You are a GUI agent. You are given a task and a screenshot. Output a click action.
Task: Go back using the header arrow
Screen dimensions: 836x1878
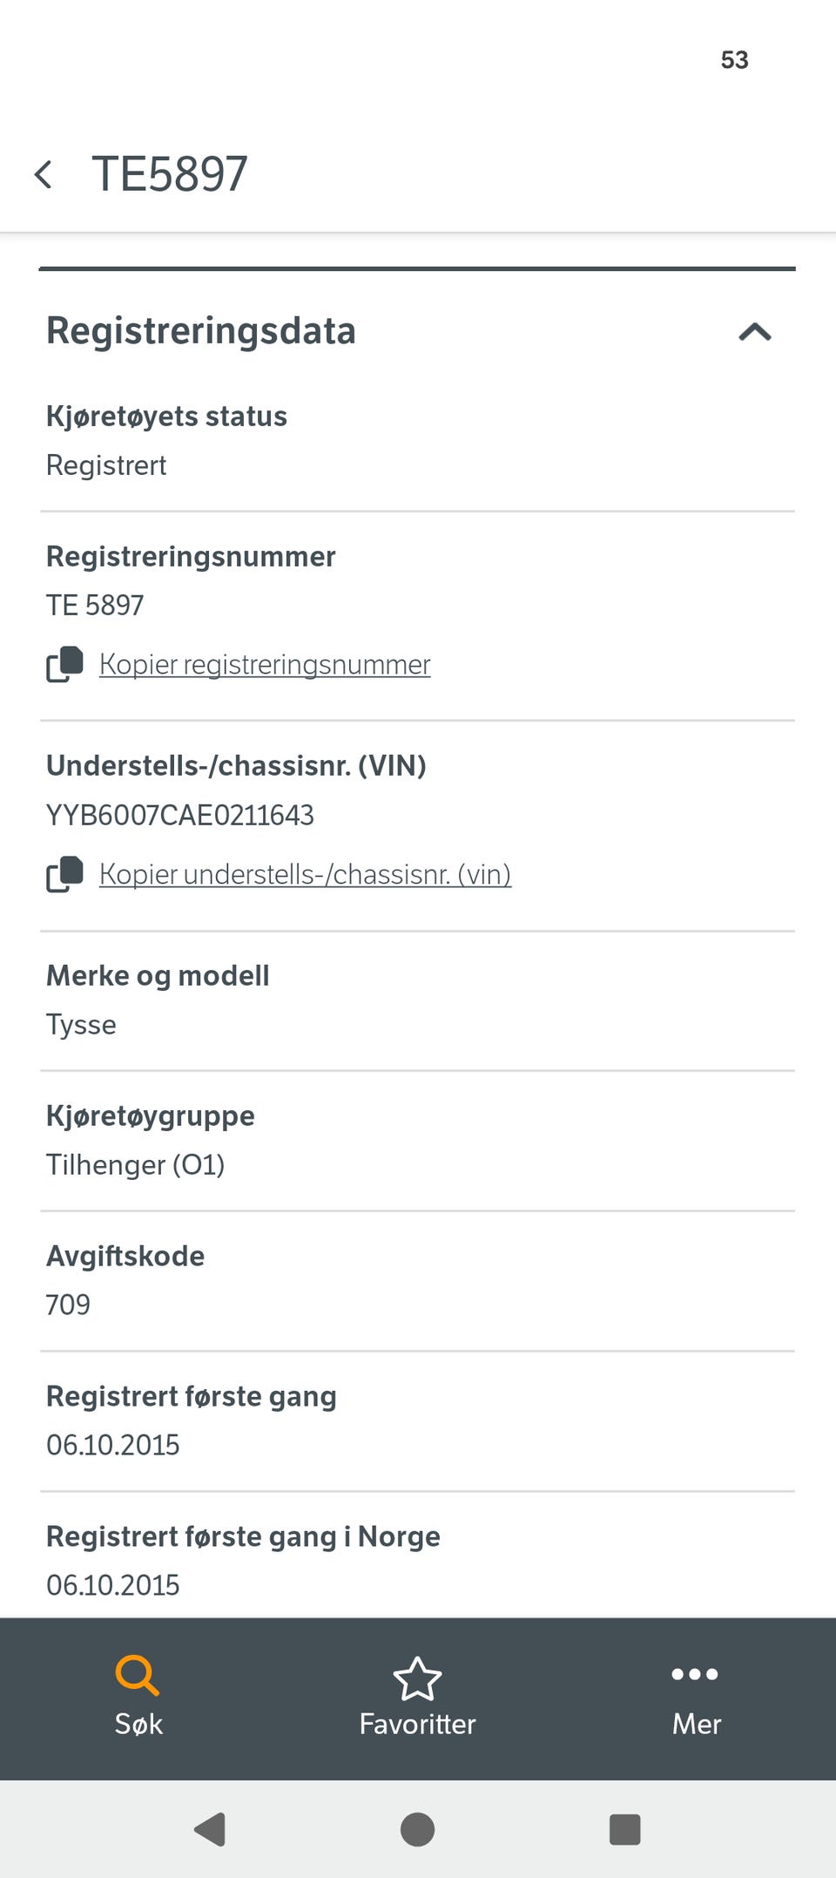(43, 174)
